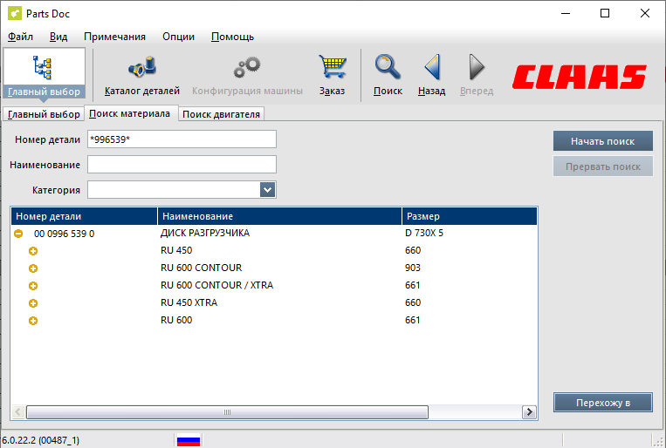This screenshot has height=448, width=666.
Task: Click the horizontal scrollbar thumb
Action: click(x=227, y=412)
